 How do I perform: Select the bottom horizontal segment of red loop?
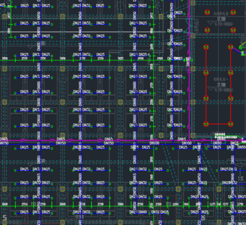218,124
